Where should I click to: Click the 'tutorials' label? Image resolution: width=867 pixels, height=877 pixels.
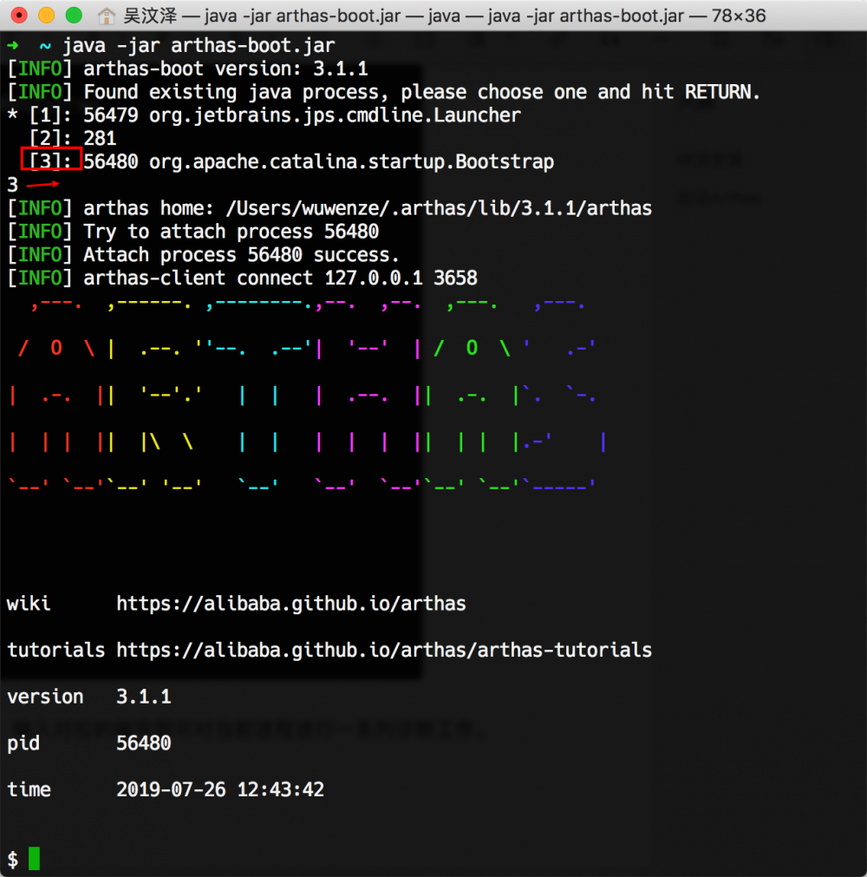[55, 650]
